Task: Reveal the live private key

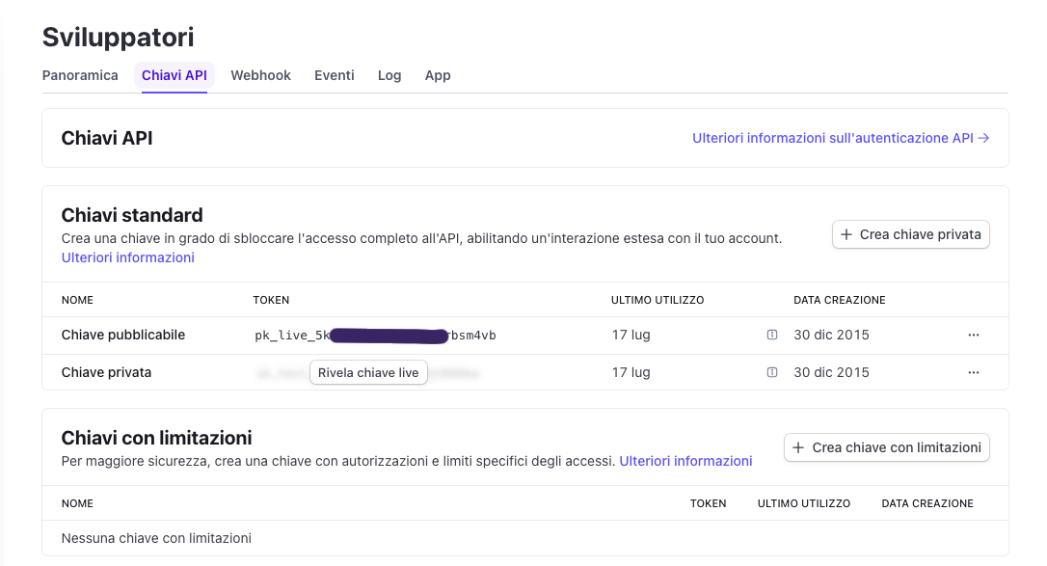Action: pyautogui.click(x=368, y=372)
